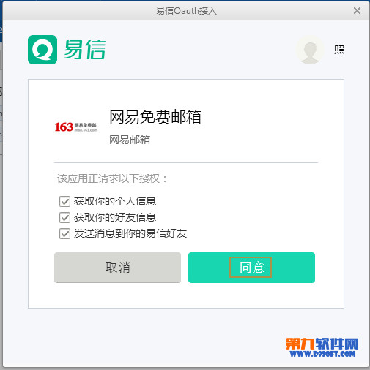Screen dimensions: 370x370
Task: Click the WWW.D9SOFT.COM watermark link
Action: tap(322, 354)
